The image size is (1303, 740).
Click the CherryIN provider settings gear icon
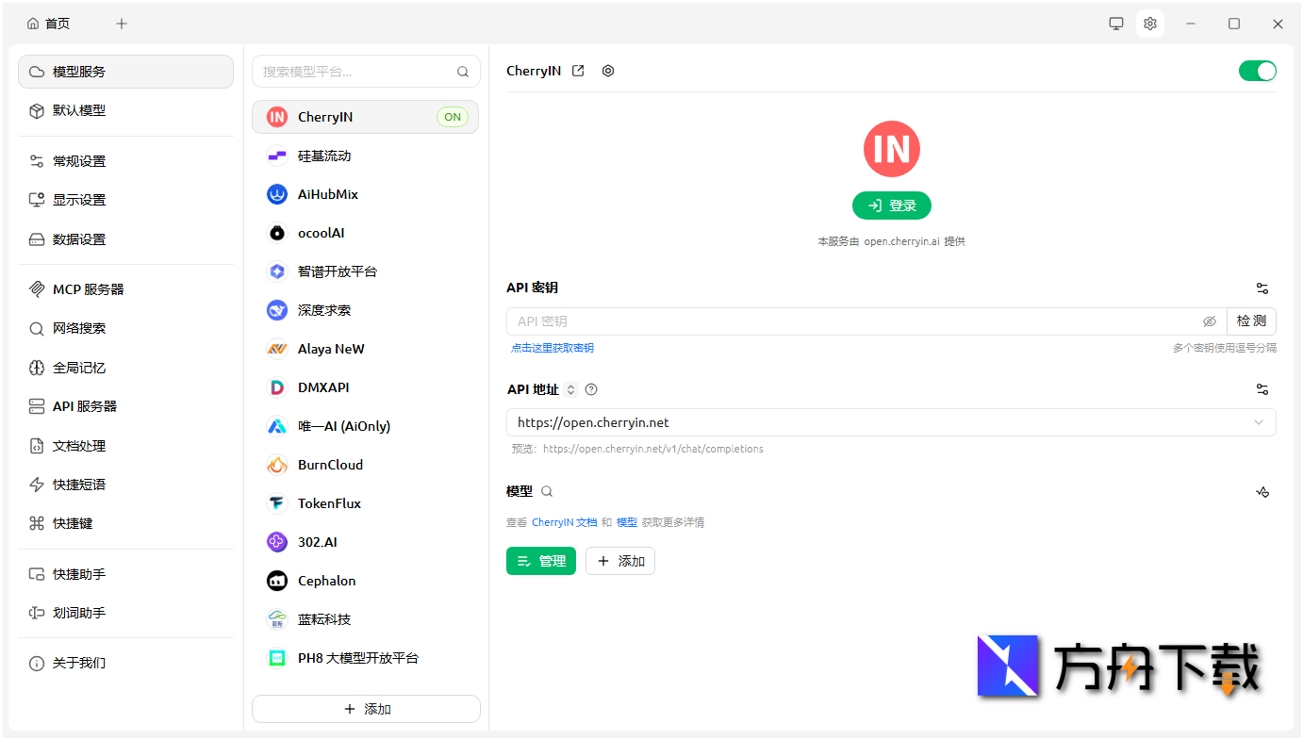coord(608,71)
